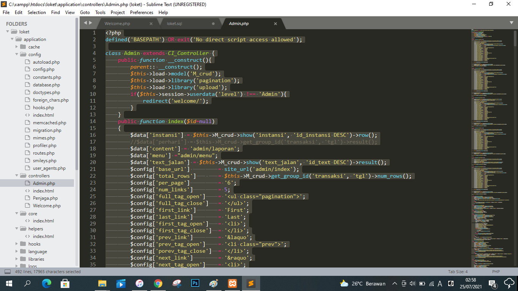The width and height of the screenshot is (518, 291).
Task: Launch the Snipping Tool from the taskbar
Action: pos(176,283)
